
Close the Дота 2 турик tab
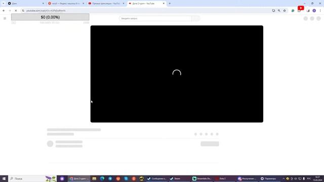(x=164, y=4)
